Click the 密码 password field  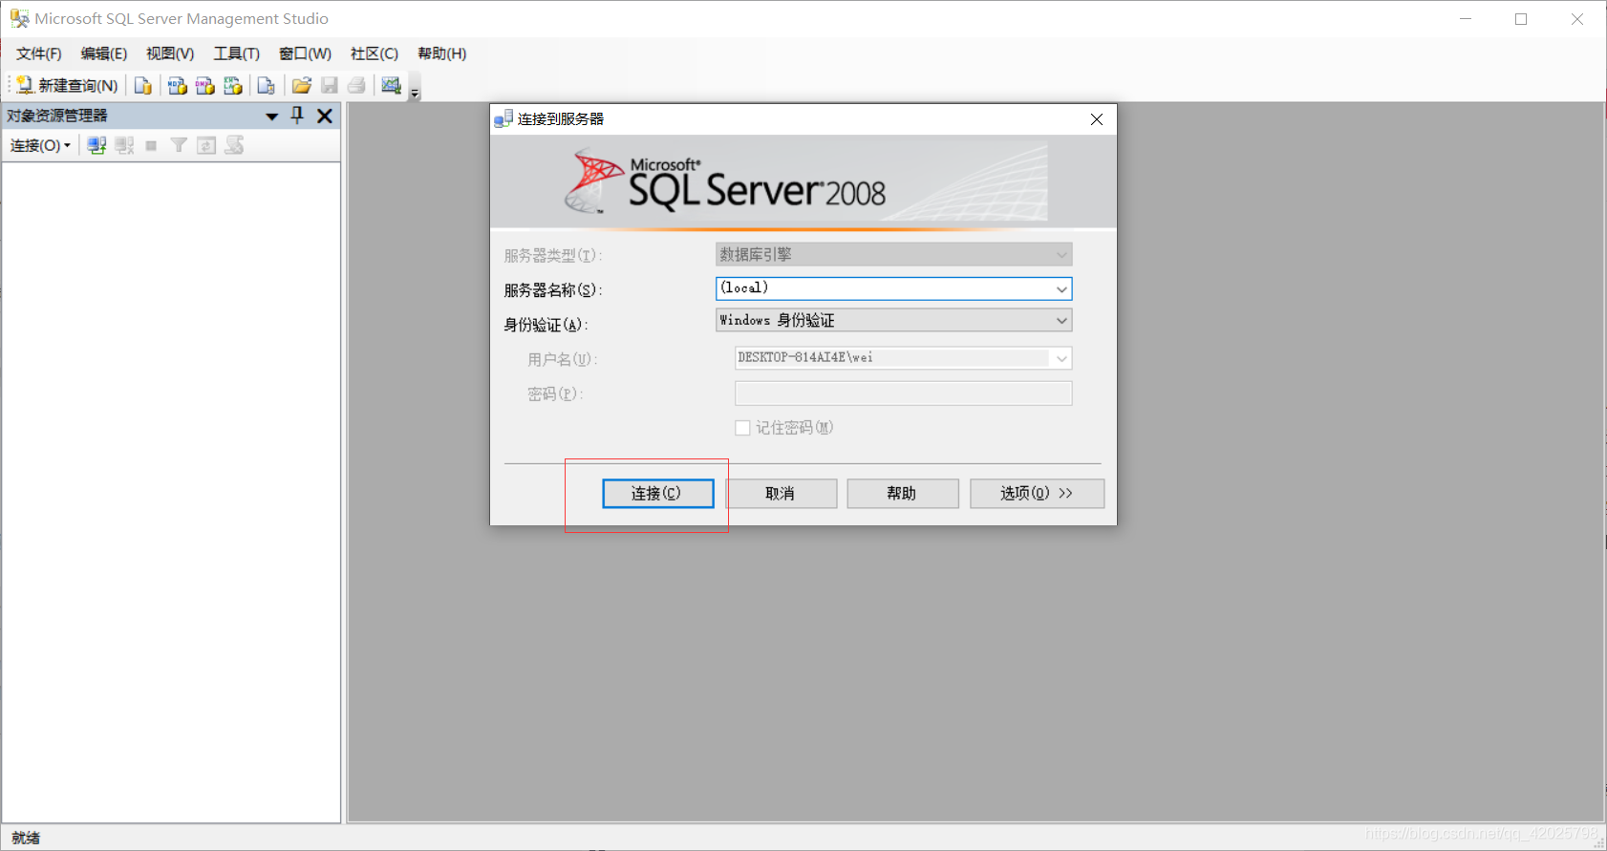point(903,394)
